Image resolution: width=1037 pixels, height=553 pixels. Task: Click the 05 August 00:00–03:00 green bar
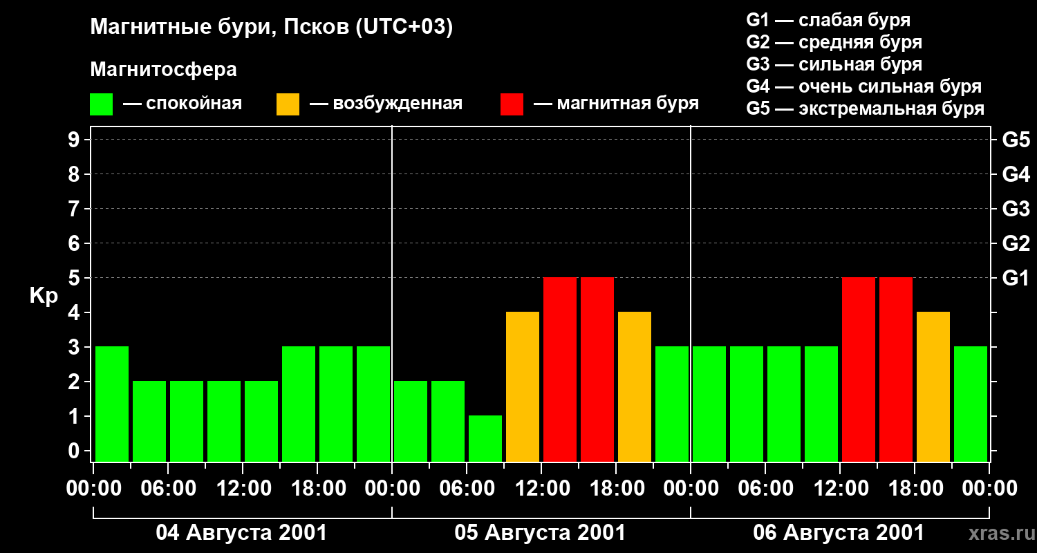pos(411,421)
